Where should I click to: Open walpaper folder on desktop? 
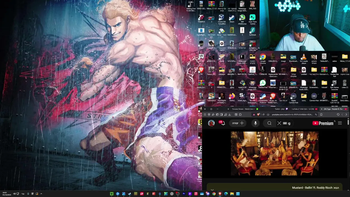pos(222,71)
